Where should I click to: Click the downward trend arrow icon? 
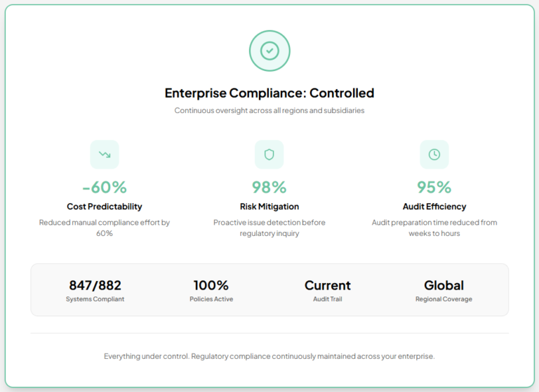pos(105,155)
